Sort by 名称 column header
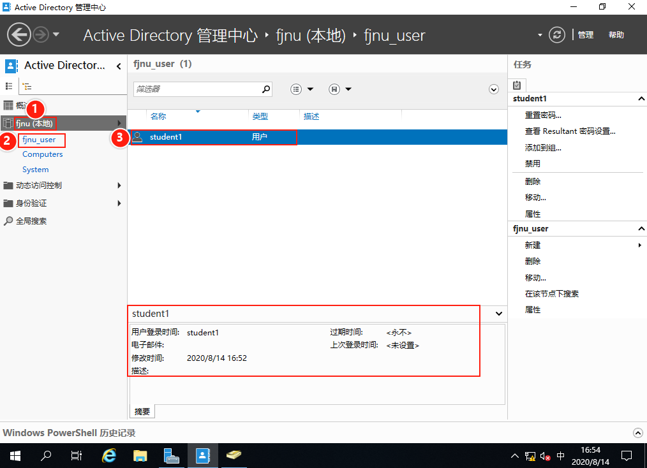Screen dimensions: 647x468 158,117
